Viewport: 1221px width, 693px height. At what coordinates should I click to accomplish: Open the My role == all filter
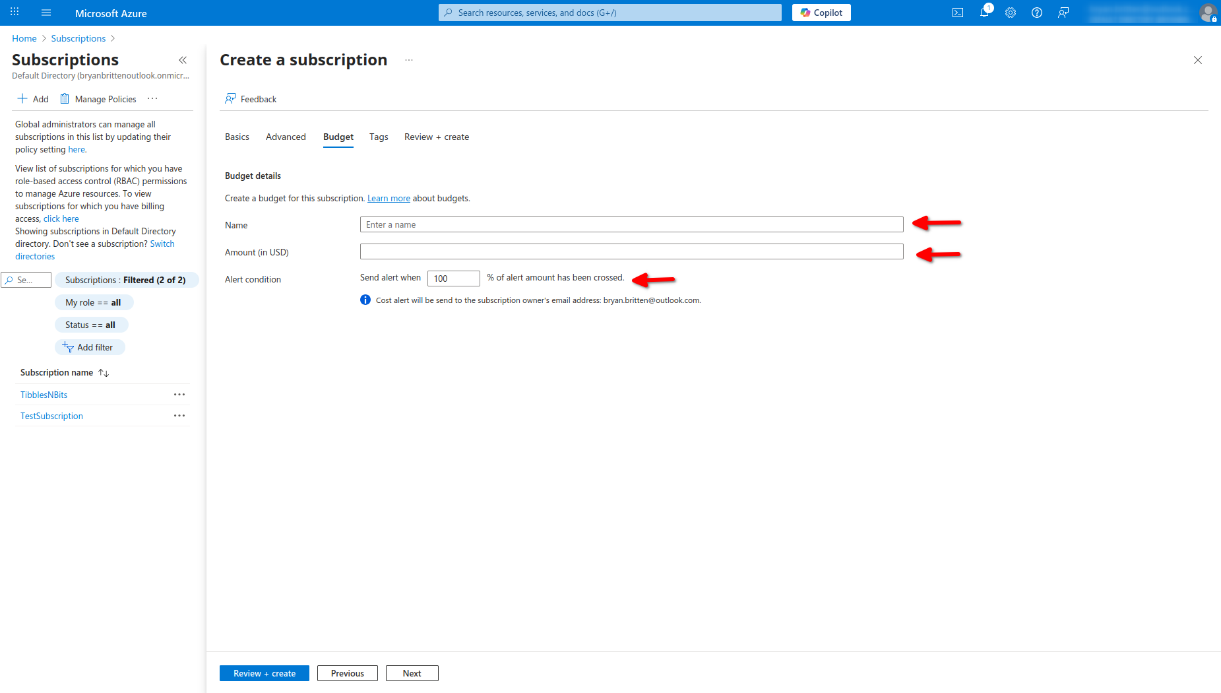pyautogui.click(x=94, y=302)
